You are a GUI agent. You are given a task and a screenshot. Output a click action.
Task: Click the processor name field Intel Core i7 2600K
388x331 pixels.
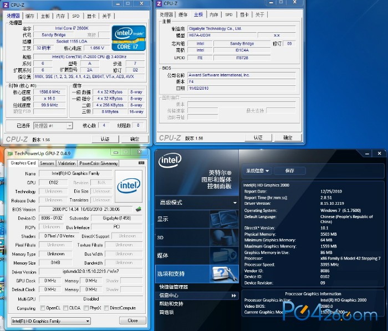72,28
